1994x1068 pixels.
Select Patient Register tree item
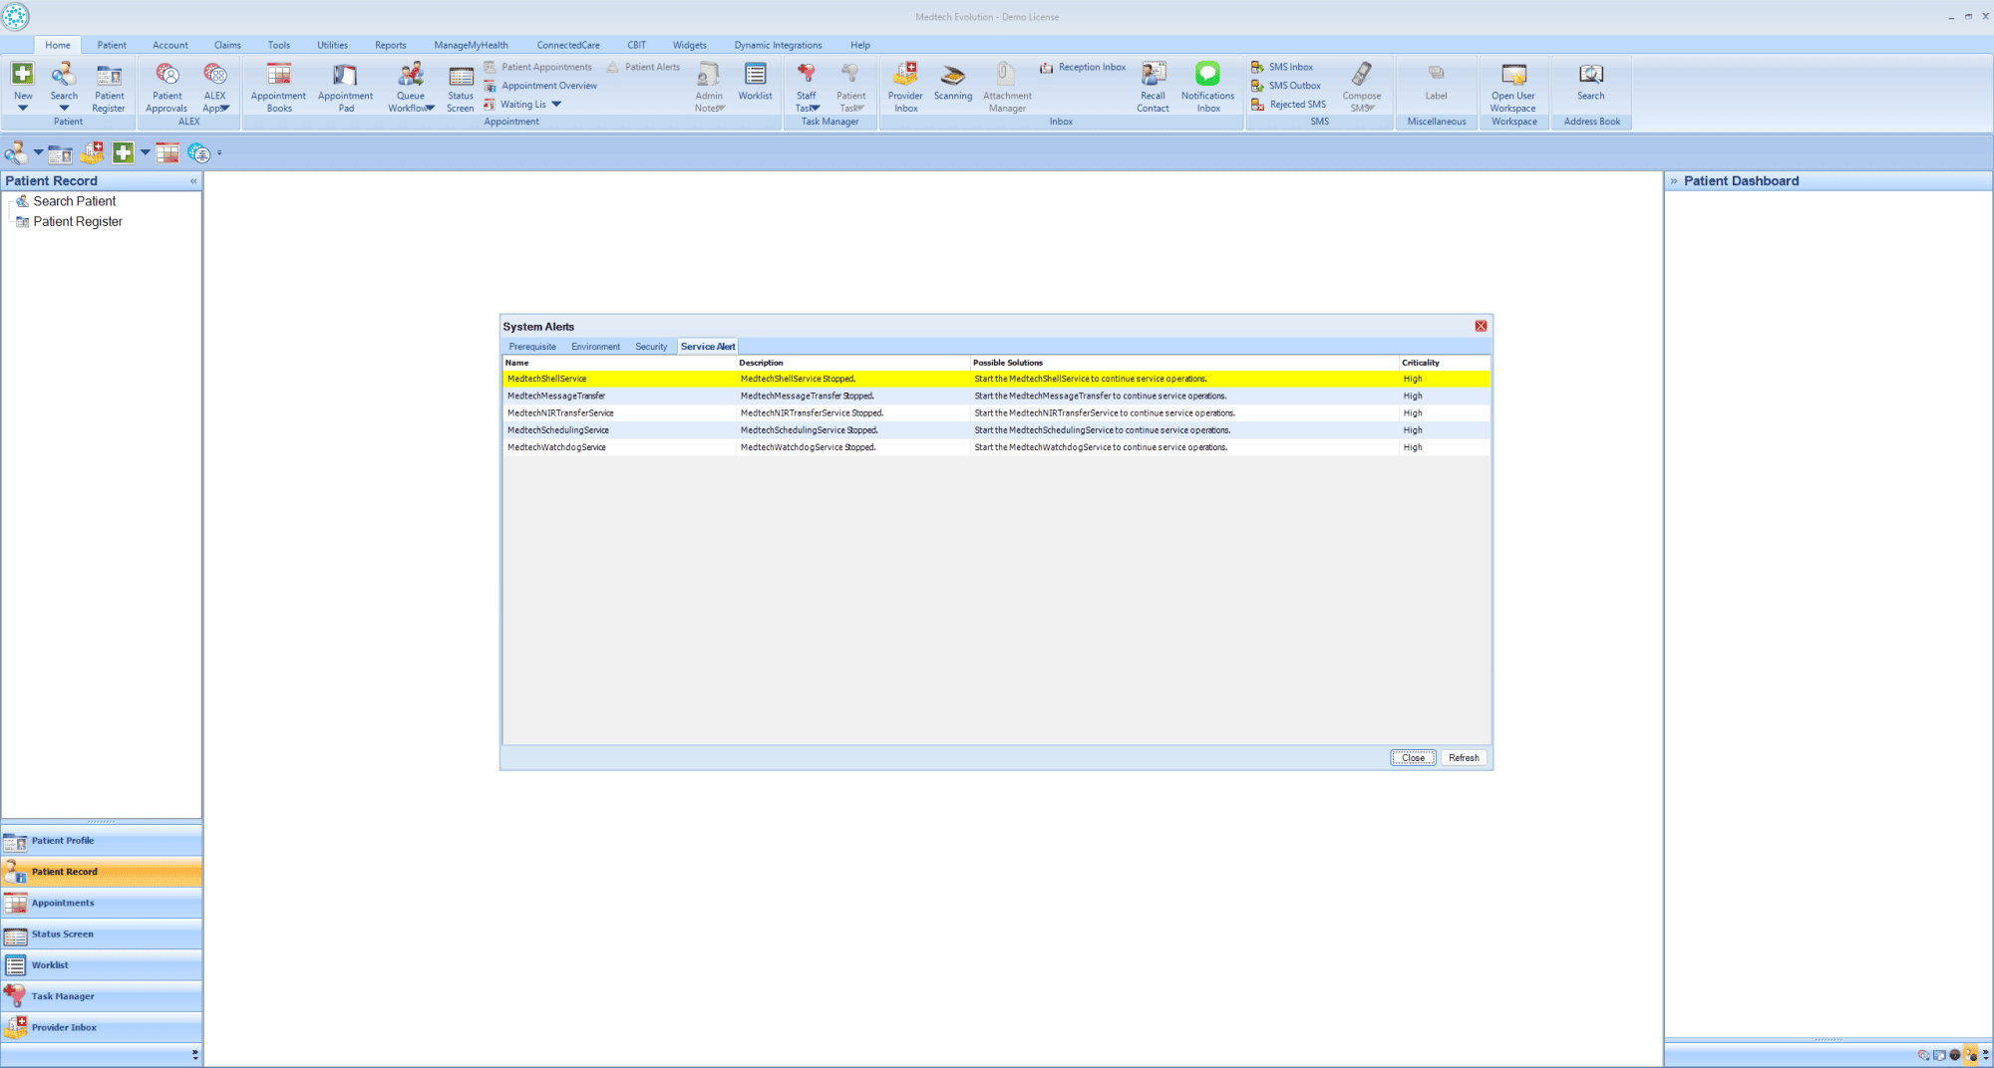(78, 222)
